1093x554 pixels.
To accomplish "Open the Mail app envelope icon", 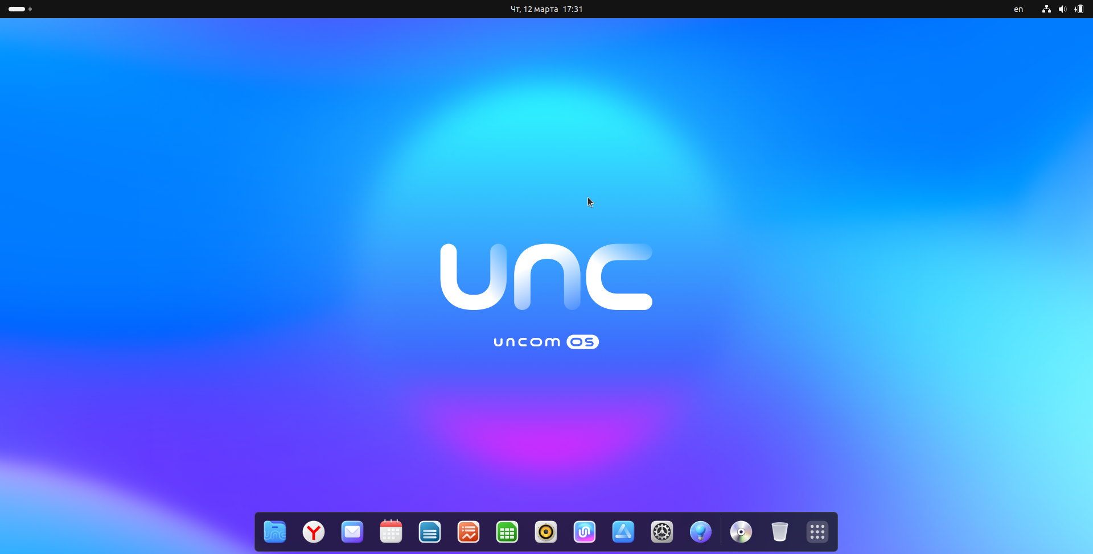I will pyautogui.click(x=352, y=532).
